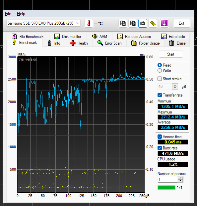Viewport: 197px width, 206px height.
Task: Click the purple down-arrow minimize to tray icon
Action: coord(164,23)
